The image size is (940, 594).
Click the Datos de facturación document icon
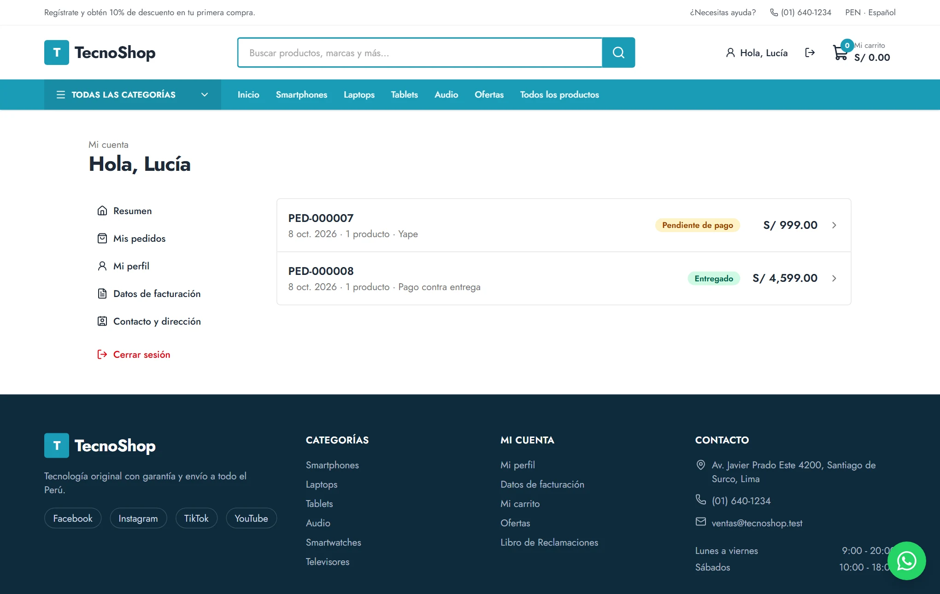point(102,293)
